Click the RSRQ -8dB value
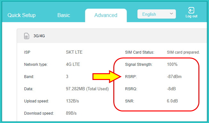 click(171, 89)
